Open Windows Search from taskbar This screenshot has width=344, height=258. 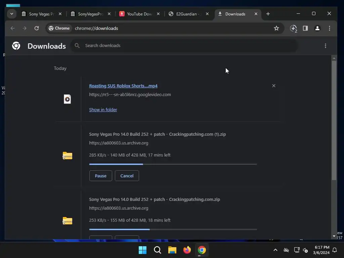(x=157, y=250)
